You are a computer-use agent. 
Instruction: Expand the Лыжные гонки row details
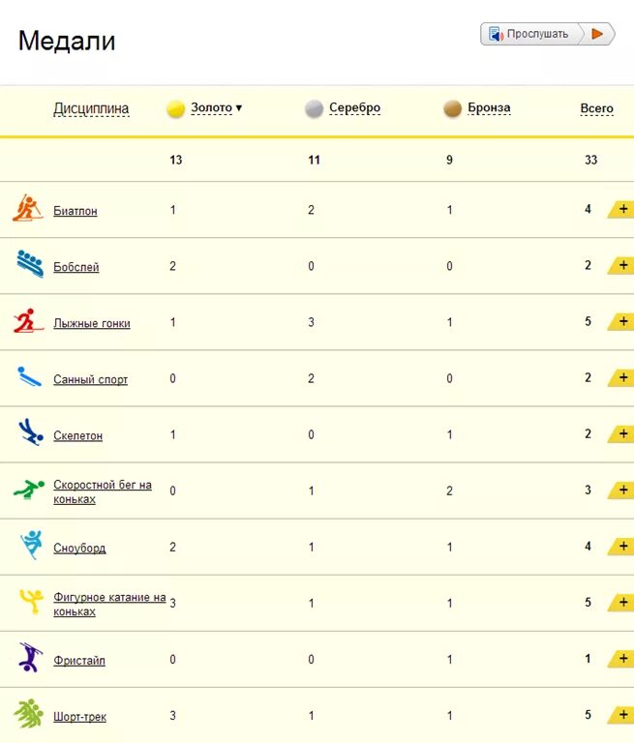[621, 322]
